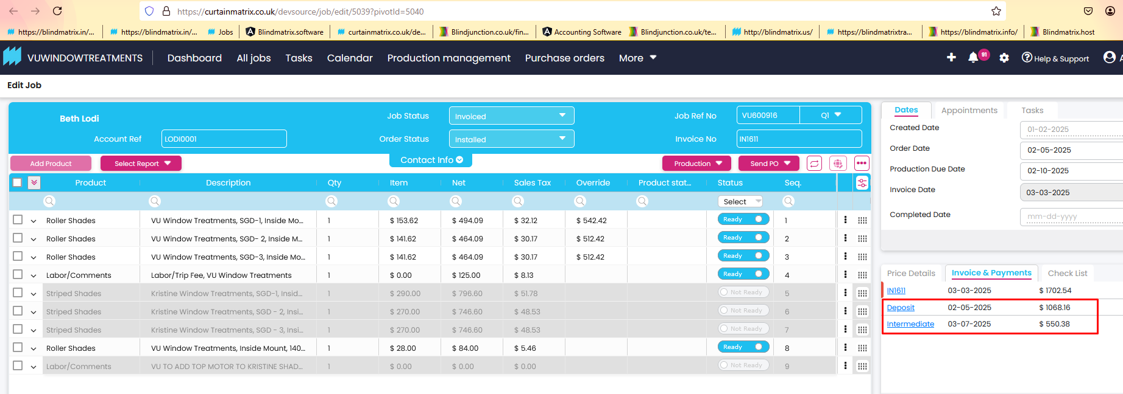Tick checkbox for first Roller Shades row
1123x394 pixels.
(18, 220)
